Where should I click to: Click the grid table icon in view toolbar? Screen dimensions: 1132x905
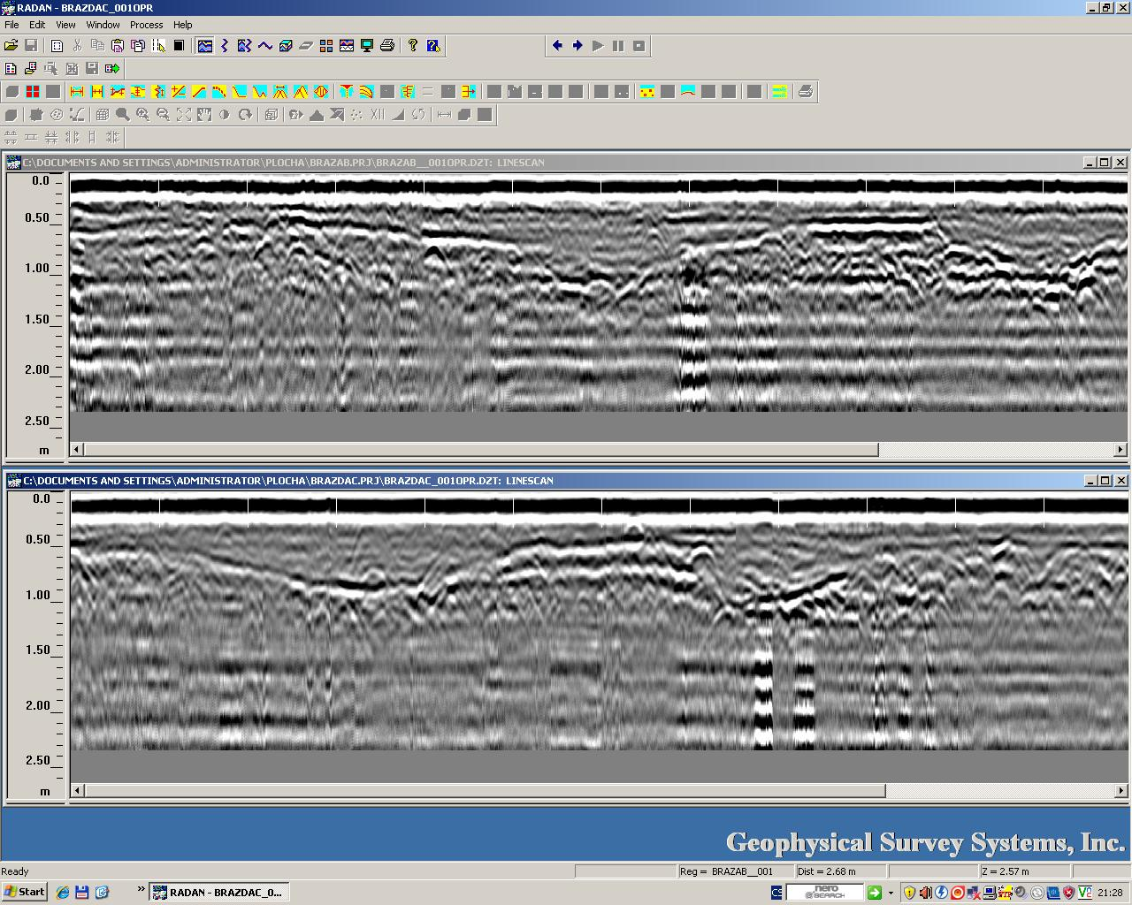(x=103, y=114)
